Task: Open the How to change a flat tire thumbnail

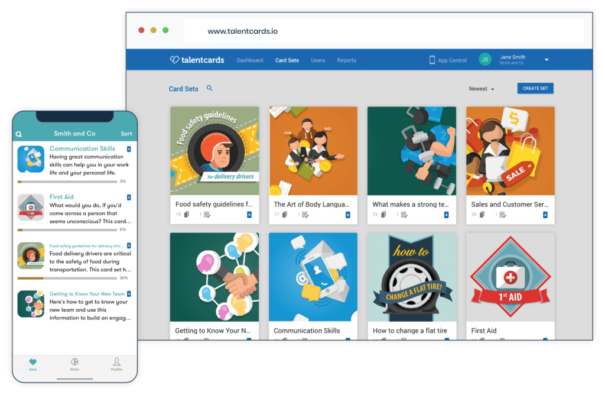Action: 412,277
